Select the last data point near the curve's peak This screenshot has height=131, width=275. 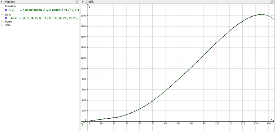[263, 14]
